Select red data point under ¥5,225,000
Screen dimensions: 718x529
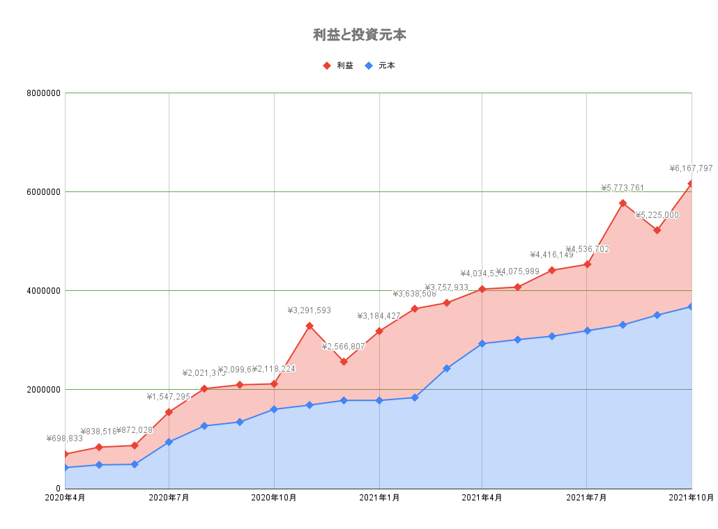point(657,230)
